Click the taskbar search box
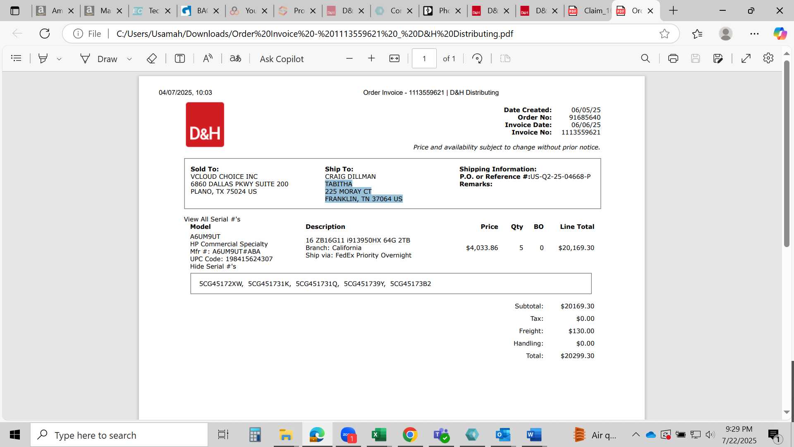 pos(119,435)
